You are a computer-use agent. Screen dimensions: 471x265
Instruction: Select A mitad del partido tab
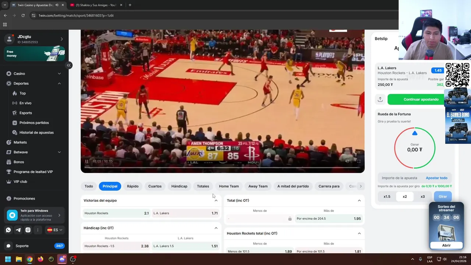point(293,186)
